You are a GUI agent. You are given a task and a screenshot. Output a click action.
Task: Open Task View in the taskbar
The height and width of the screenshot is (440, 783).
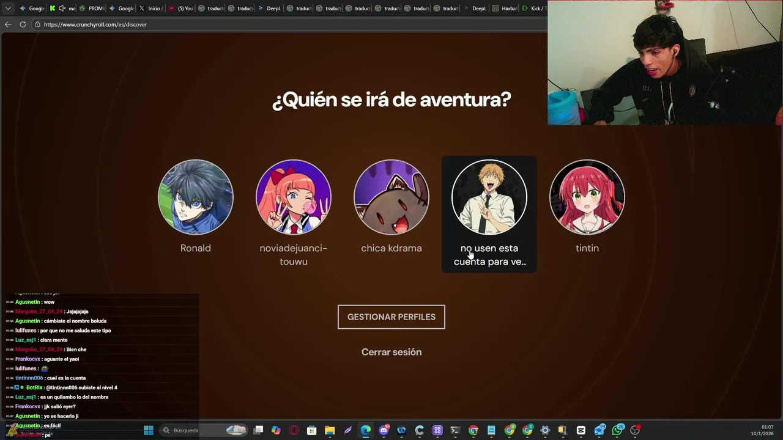coord(259,430)
